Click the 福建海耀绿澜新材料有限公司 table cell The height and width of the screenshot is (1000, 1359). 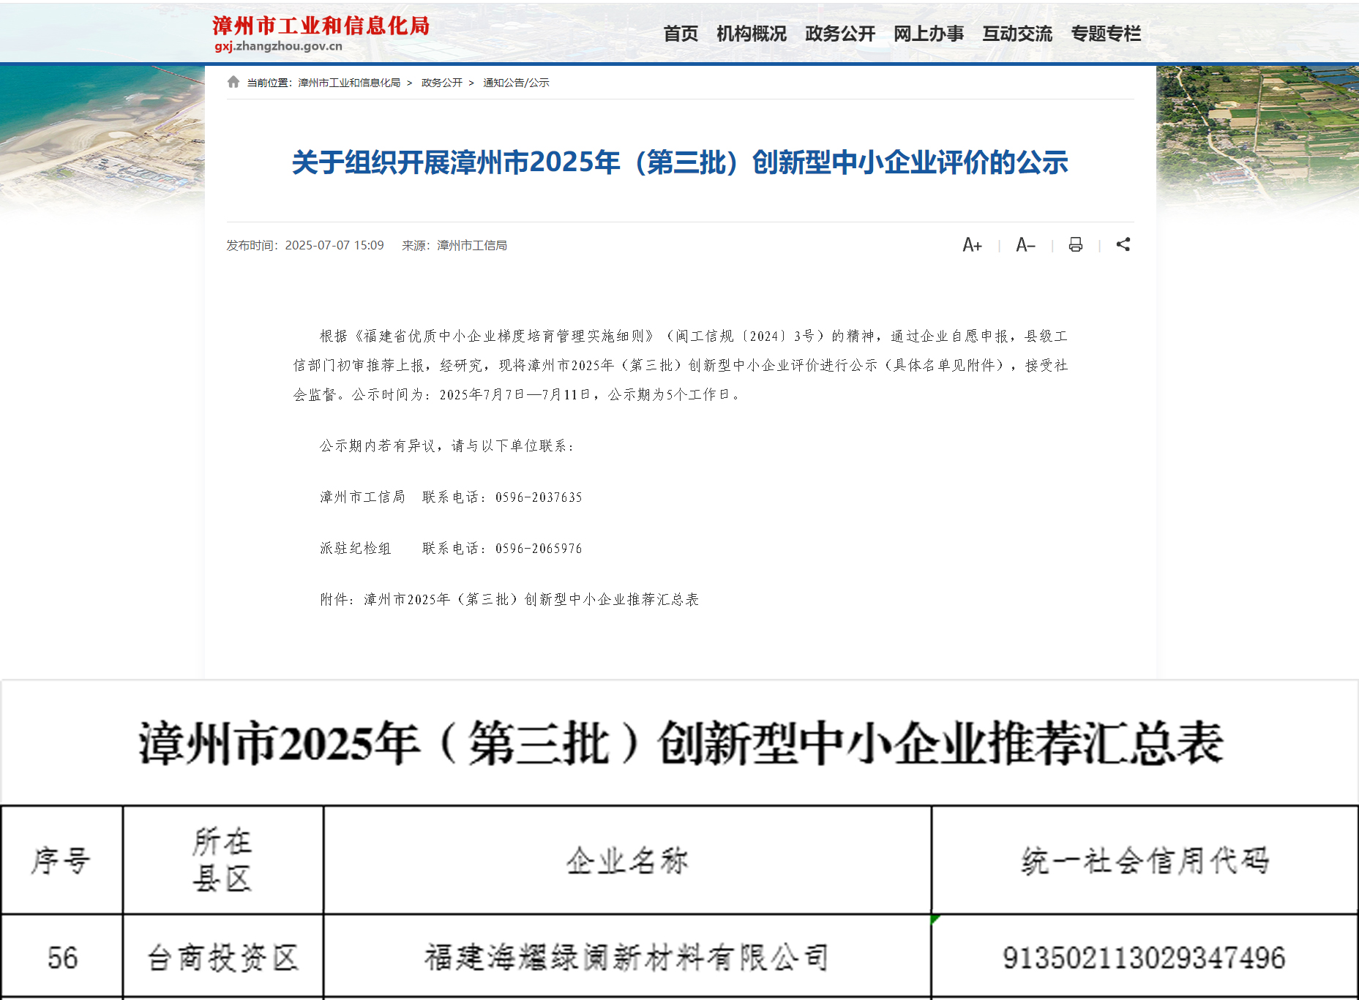coord(626,958)
